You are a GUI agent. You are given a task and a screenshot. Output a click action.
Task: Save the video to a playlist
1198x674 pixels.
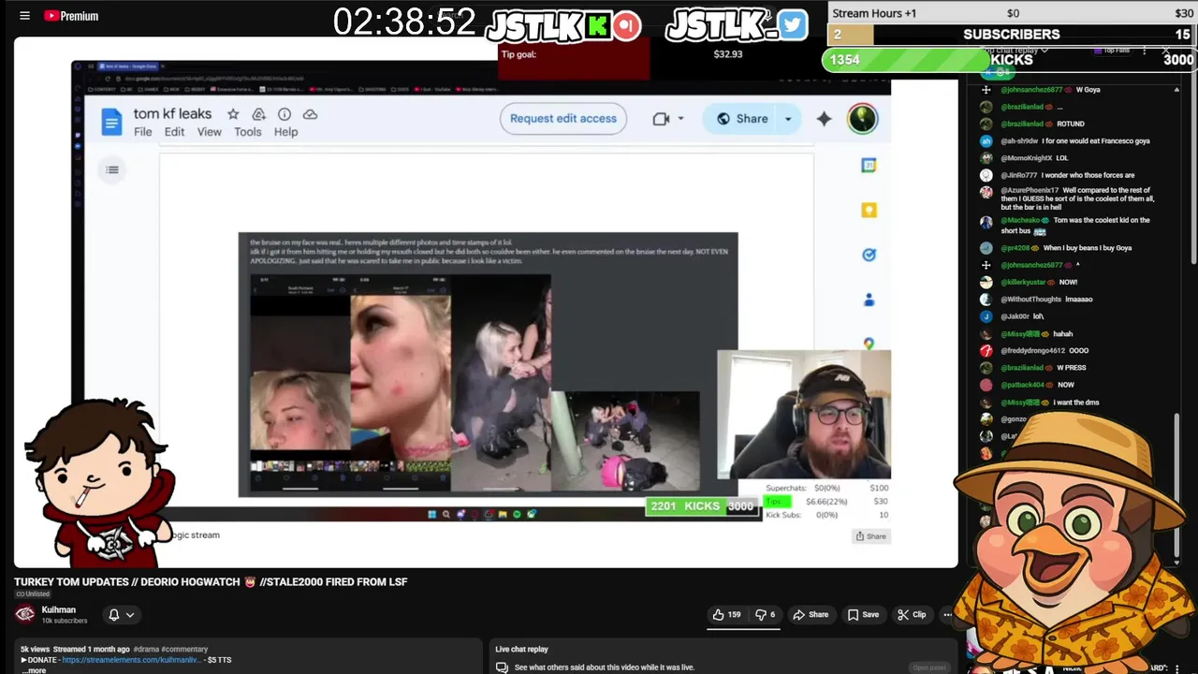(863, 615)
